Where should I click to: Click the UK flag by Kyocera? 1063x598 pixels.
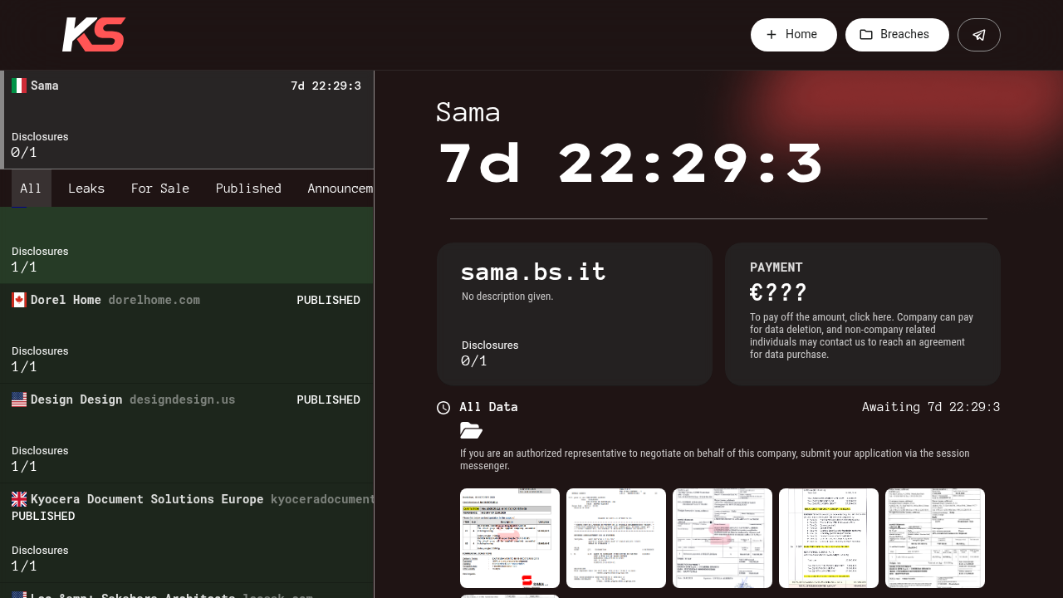tap(19, 499)
